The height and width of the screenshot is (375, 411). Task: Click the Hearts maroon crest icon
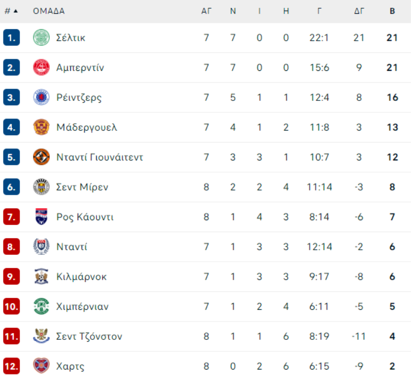coord(41,366)
